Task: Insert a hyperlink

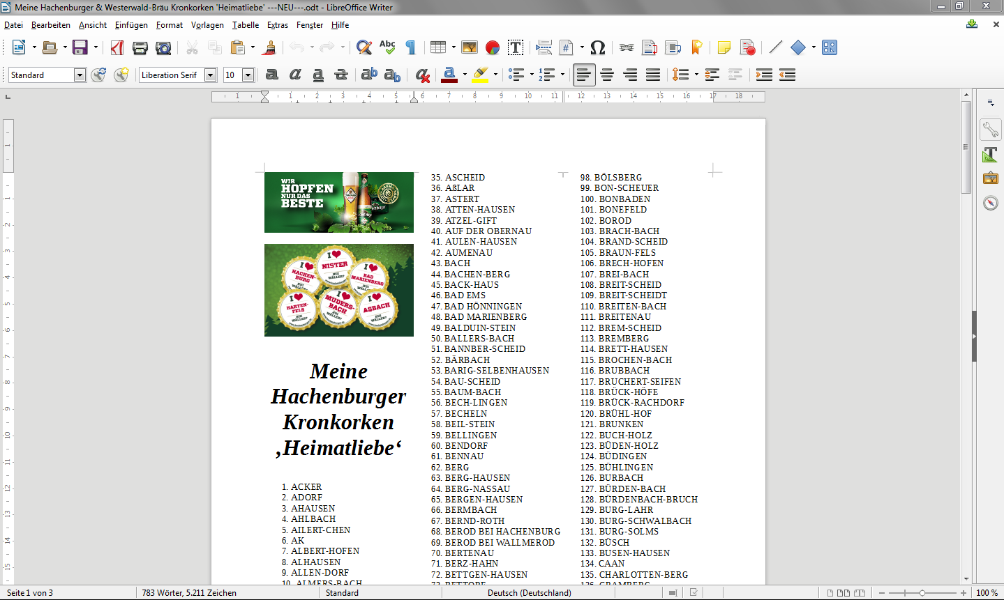Action: tap(627, 47)
